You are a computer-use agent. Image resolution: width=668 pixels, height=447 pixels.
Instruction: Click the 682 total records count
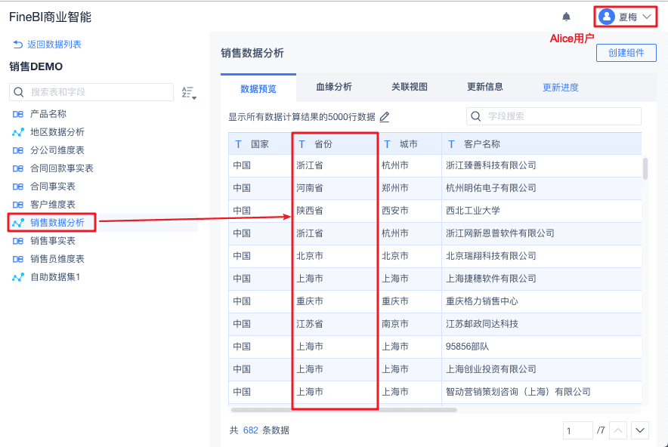[251, 430]
